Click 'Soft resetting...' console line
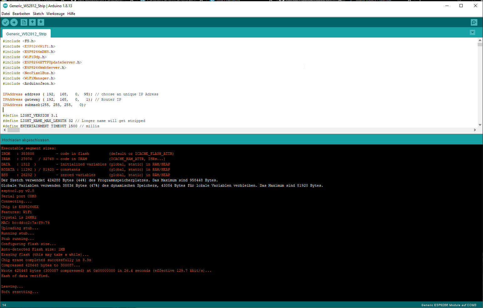The width and height of the screenshot is (483, 308). tap(20, 292)
